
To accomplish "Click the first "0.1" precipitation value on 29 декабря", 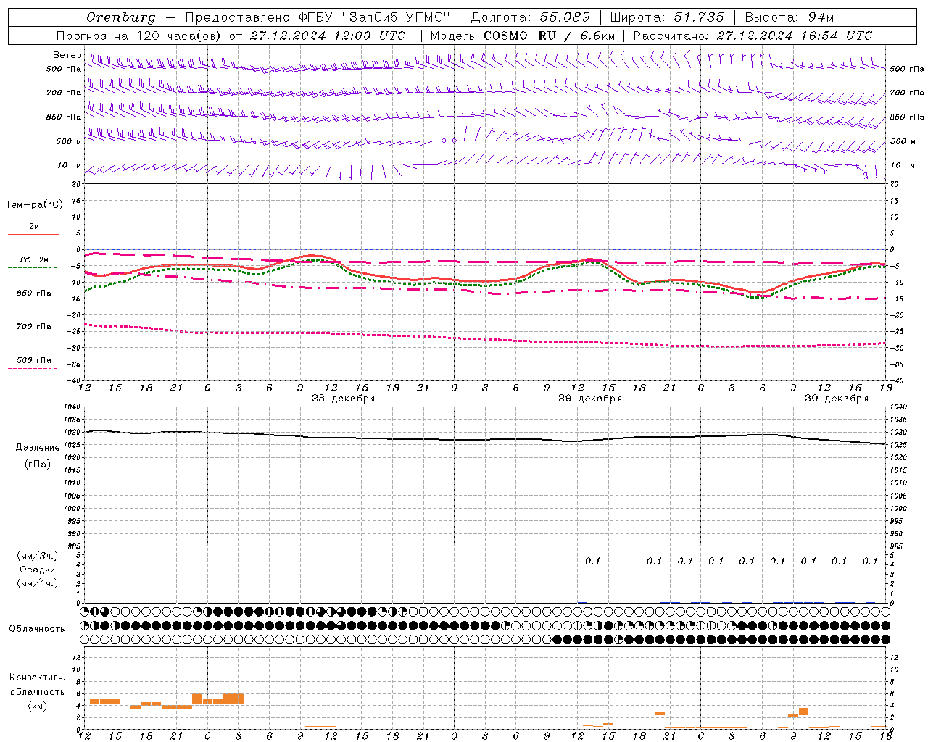I will coord(593,562).
